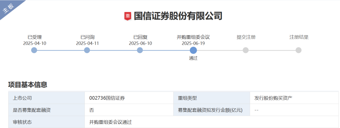
Task: Click the 已受理 stage label
Action: coord(35,37)
